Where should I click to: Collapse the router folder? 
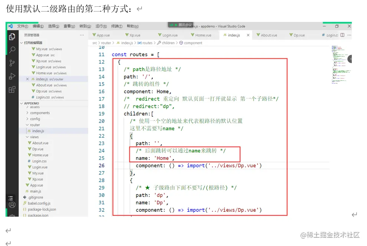click(35, 125)
